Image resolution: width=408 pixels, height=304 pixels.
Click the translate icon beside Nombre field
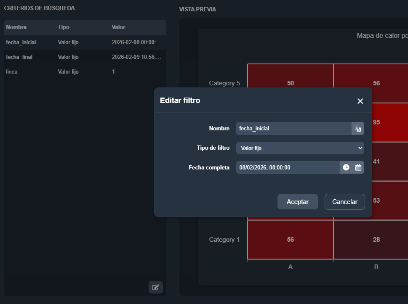click(x=357, y=129)
